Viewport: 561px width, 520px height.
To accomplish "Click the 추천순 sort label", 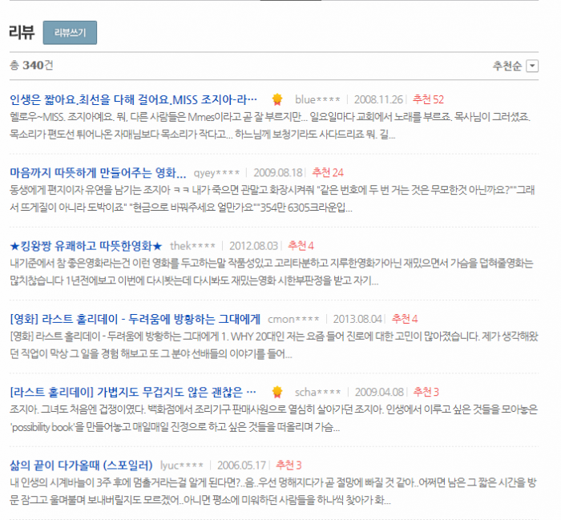I will pos(507,66).
